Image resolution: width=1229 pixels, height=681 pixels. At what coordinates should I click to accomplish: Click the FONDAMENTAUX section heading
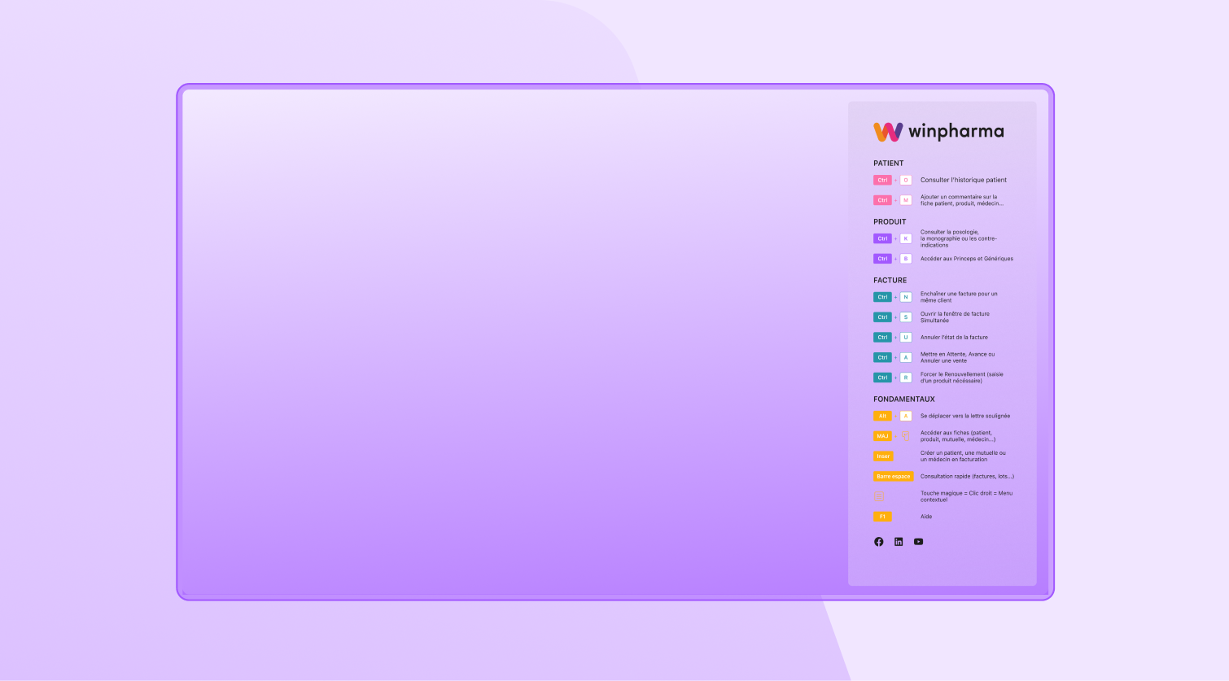click(903, 399)
